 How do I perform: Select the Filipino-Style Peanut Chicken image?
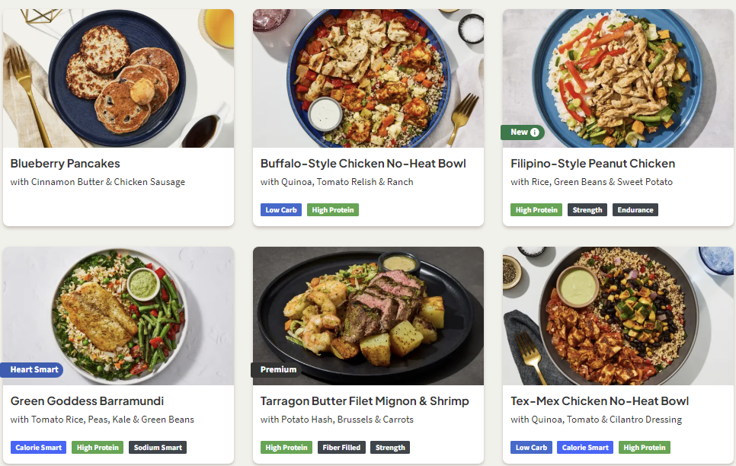pyautogui.click(x=618, y=78)
